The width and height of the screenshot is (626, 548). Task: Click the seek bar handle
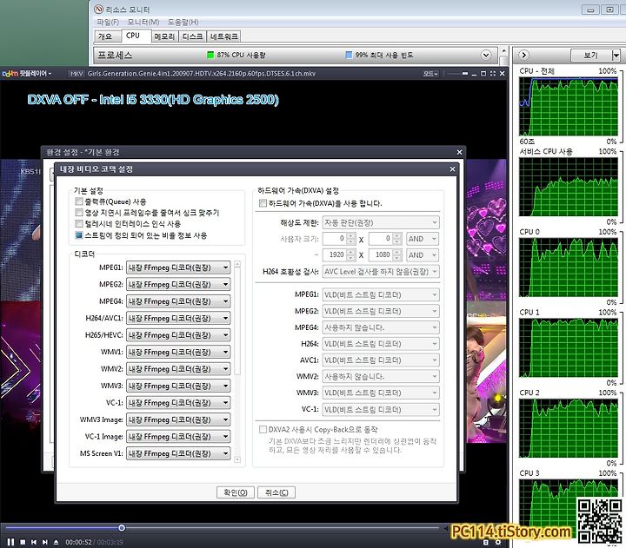point(122,528)
